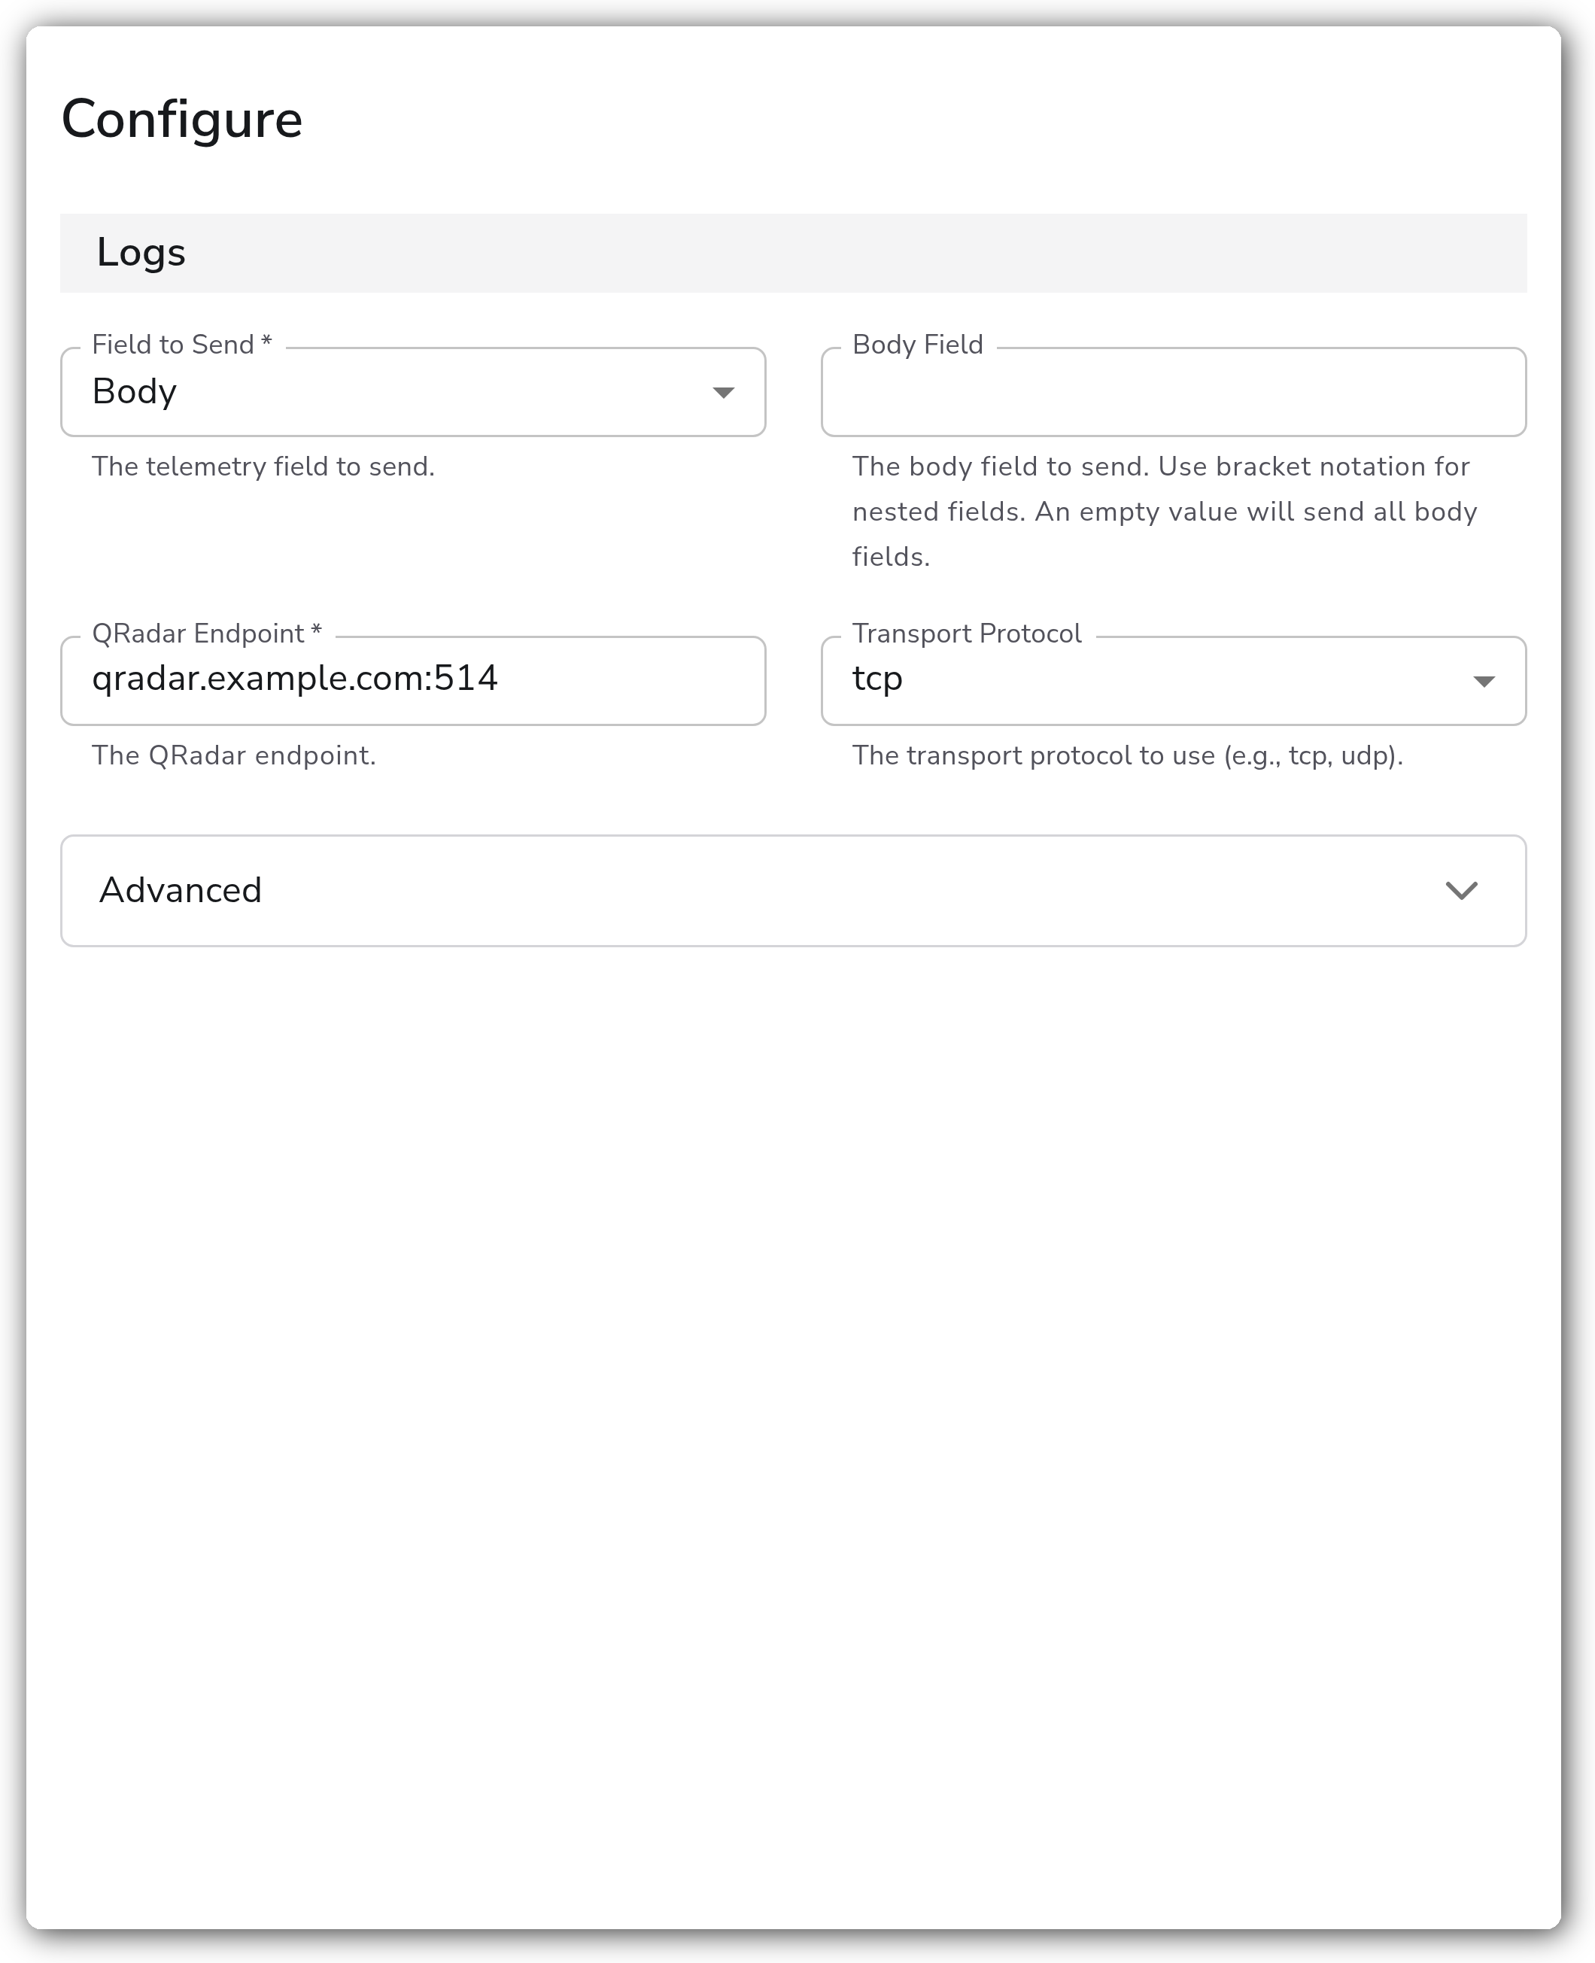Viewport: 1595px width, 1963px height.
Task: Click the QRadar Endpoint input field
Action: pyautogui.click(x=412, y=681)
